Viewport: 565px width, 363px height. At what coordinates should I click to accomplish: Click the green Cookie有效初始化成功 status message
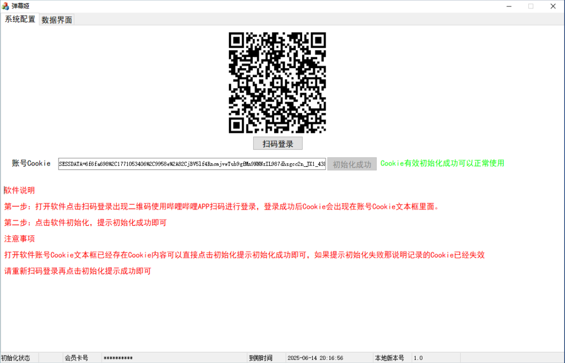coord(442,164)
